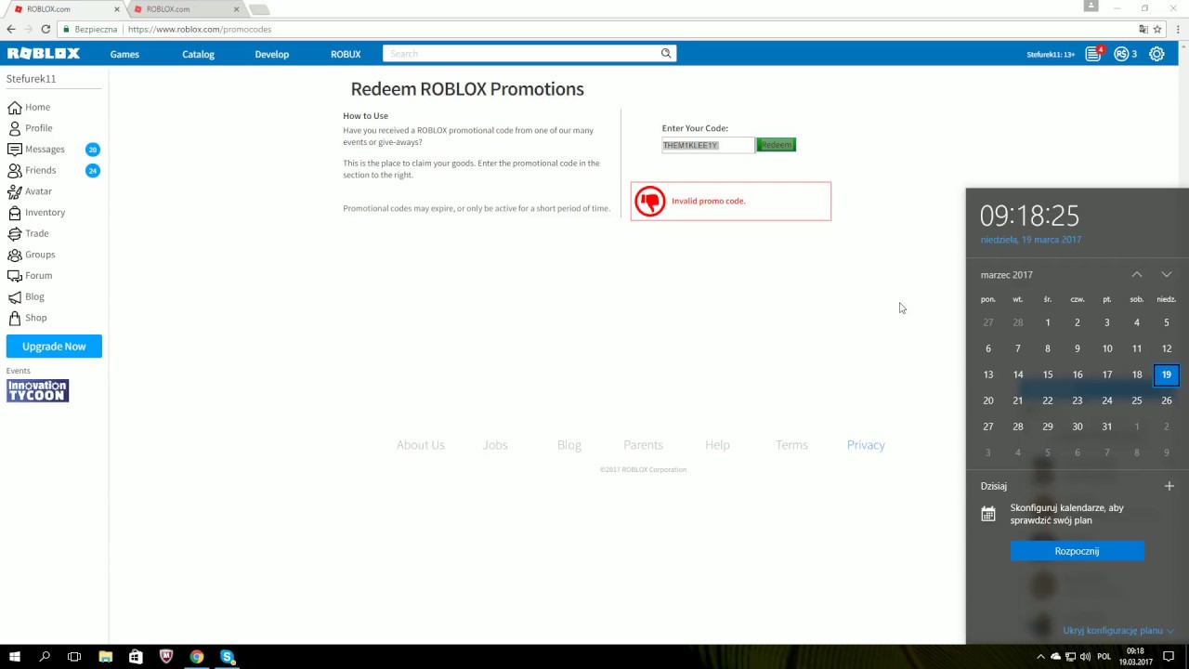Open the Catalog menu in the header
Viewport: 1189px width, 669px height.
coord(198,54)
